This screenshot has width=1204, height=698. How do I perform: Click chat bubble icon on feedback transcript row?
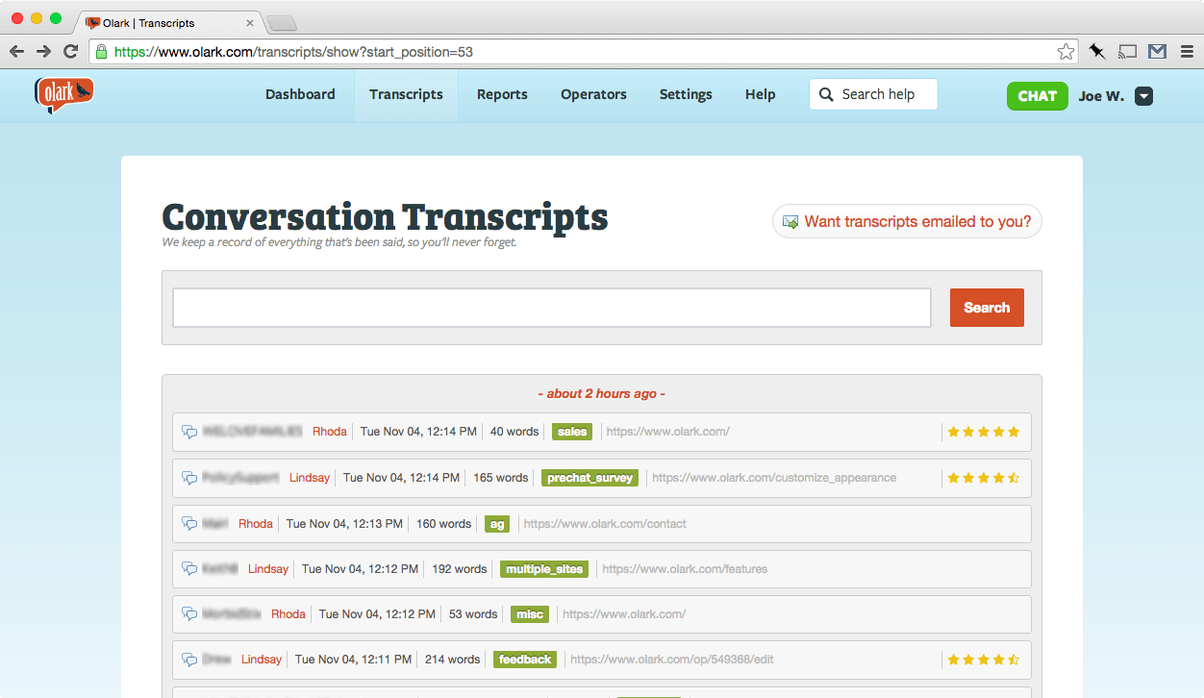(189, 660)
